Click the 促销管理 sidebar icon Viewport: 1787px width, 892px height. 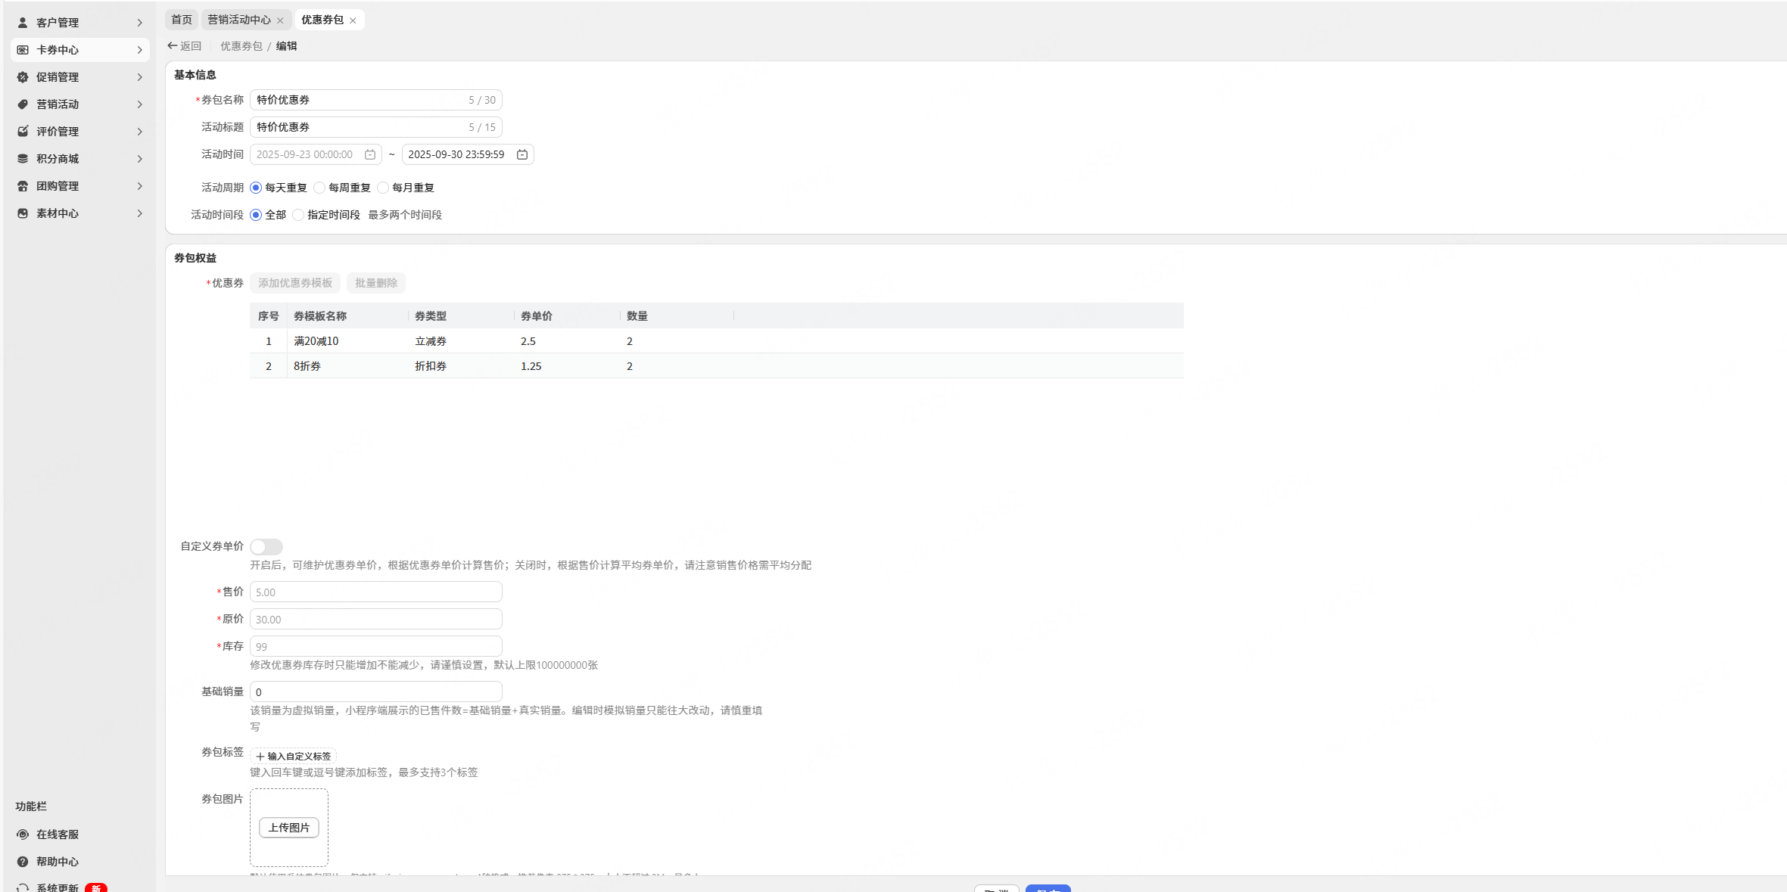23,77
